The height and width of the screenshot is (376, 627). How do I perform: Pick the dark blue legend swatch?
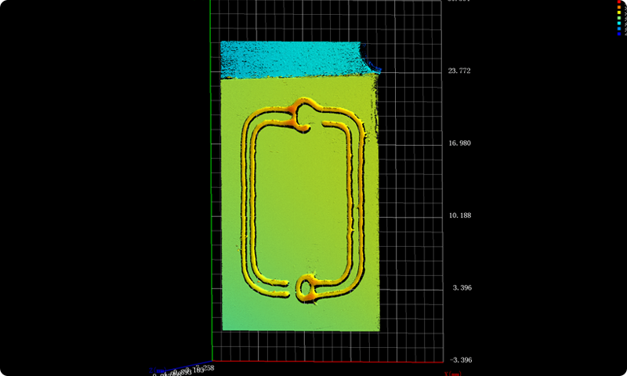point(619,34)
